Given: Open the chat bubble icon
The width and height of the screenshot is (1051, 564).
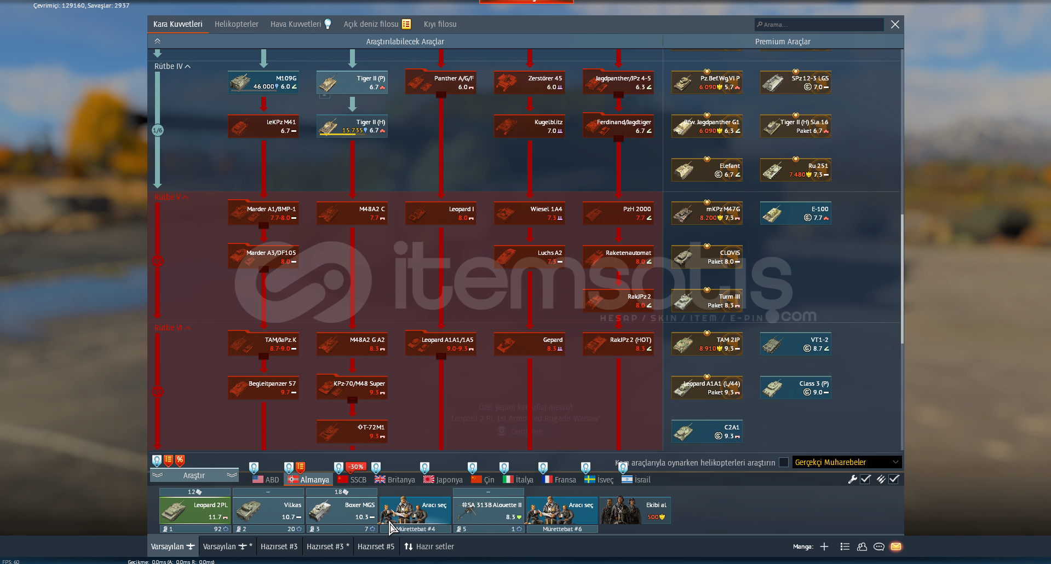Looking at the screenshot, I should (879, 546).
